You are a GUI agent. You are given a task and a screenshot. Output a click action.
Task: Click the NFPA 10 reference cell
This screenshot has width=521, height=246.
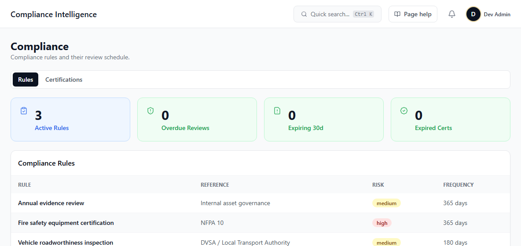click(x=212, y=223)
